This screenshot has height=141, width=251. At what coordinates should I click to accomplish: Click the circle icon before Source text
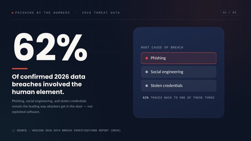pos(13,131)
